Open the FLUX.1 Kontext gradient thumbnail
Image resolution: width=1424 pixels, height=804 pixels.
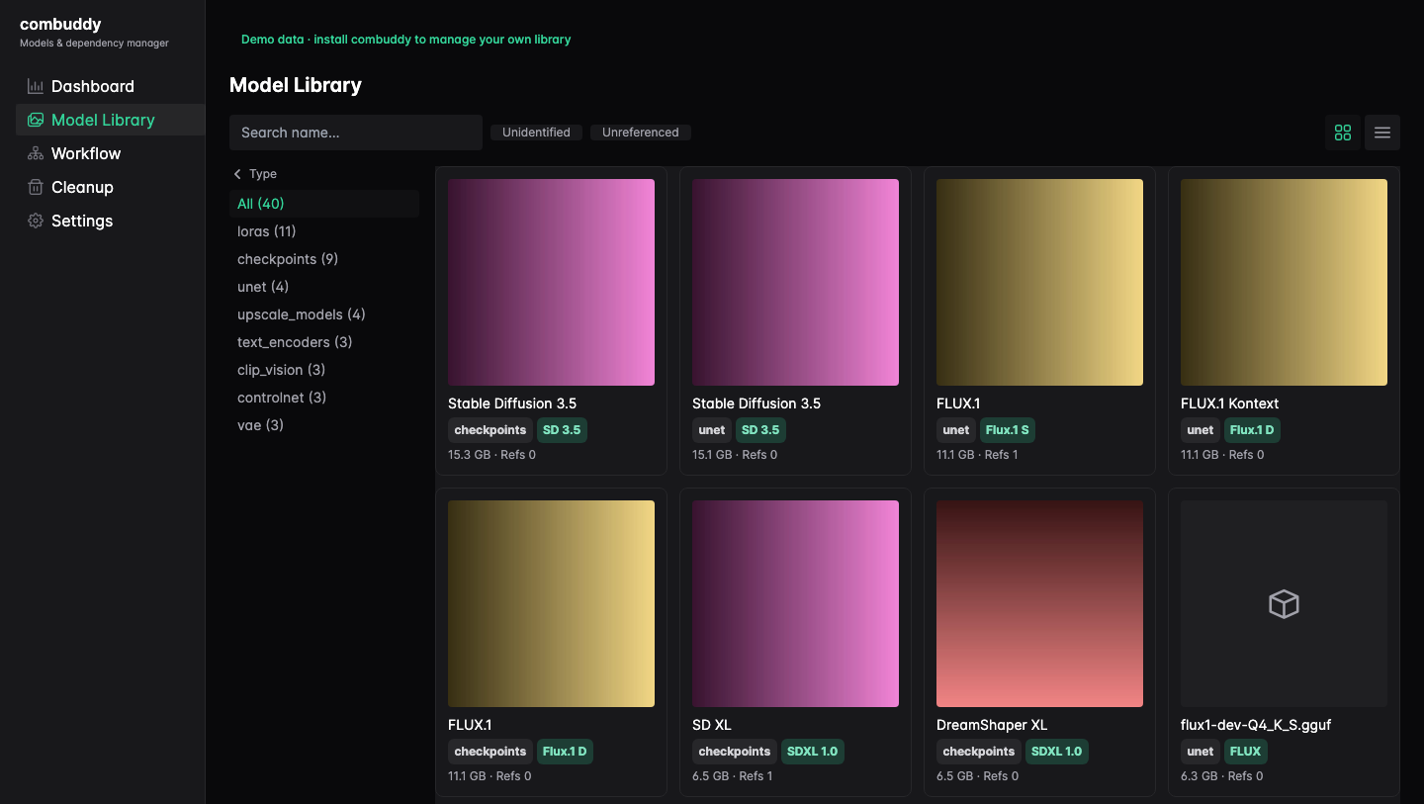(1284, 282)
